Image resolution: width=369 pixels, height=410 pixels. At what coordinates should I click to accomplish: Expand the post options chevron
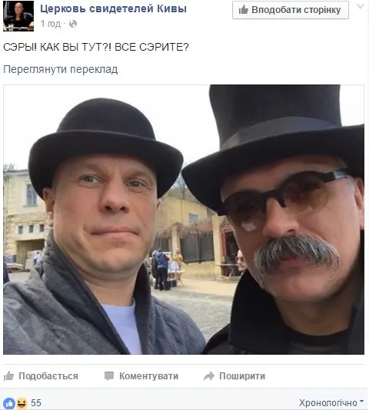click(361, 6)
